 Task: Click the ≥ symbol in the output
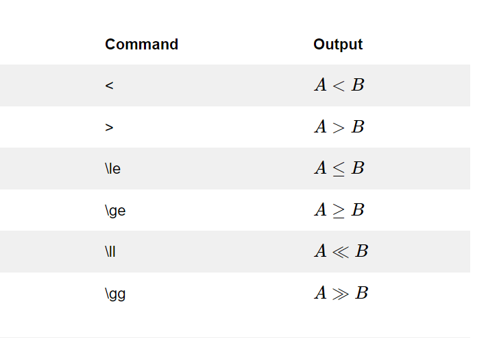click(339, 211)
